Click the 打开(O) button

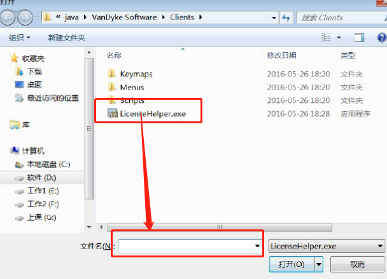pos(292,264)
